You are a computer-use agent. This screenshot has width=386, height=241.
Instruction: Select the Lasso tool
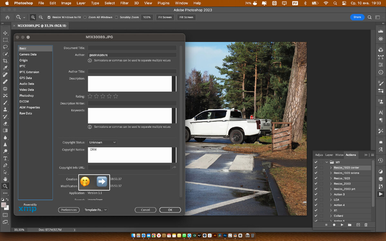coord(5,47)
